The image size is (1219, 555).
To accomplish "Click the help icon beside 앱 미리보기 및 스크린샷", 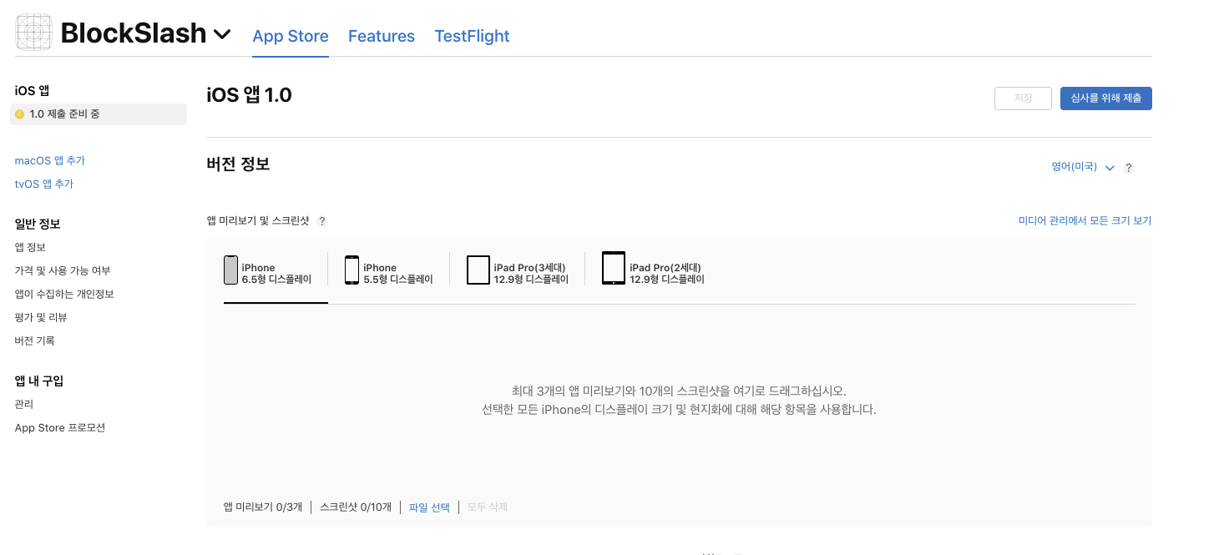I will tap(322, 221).
